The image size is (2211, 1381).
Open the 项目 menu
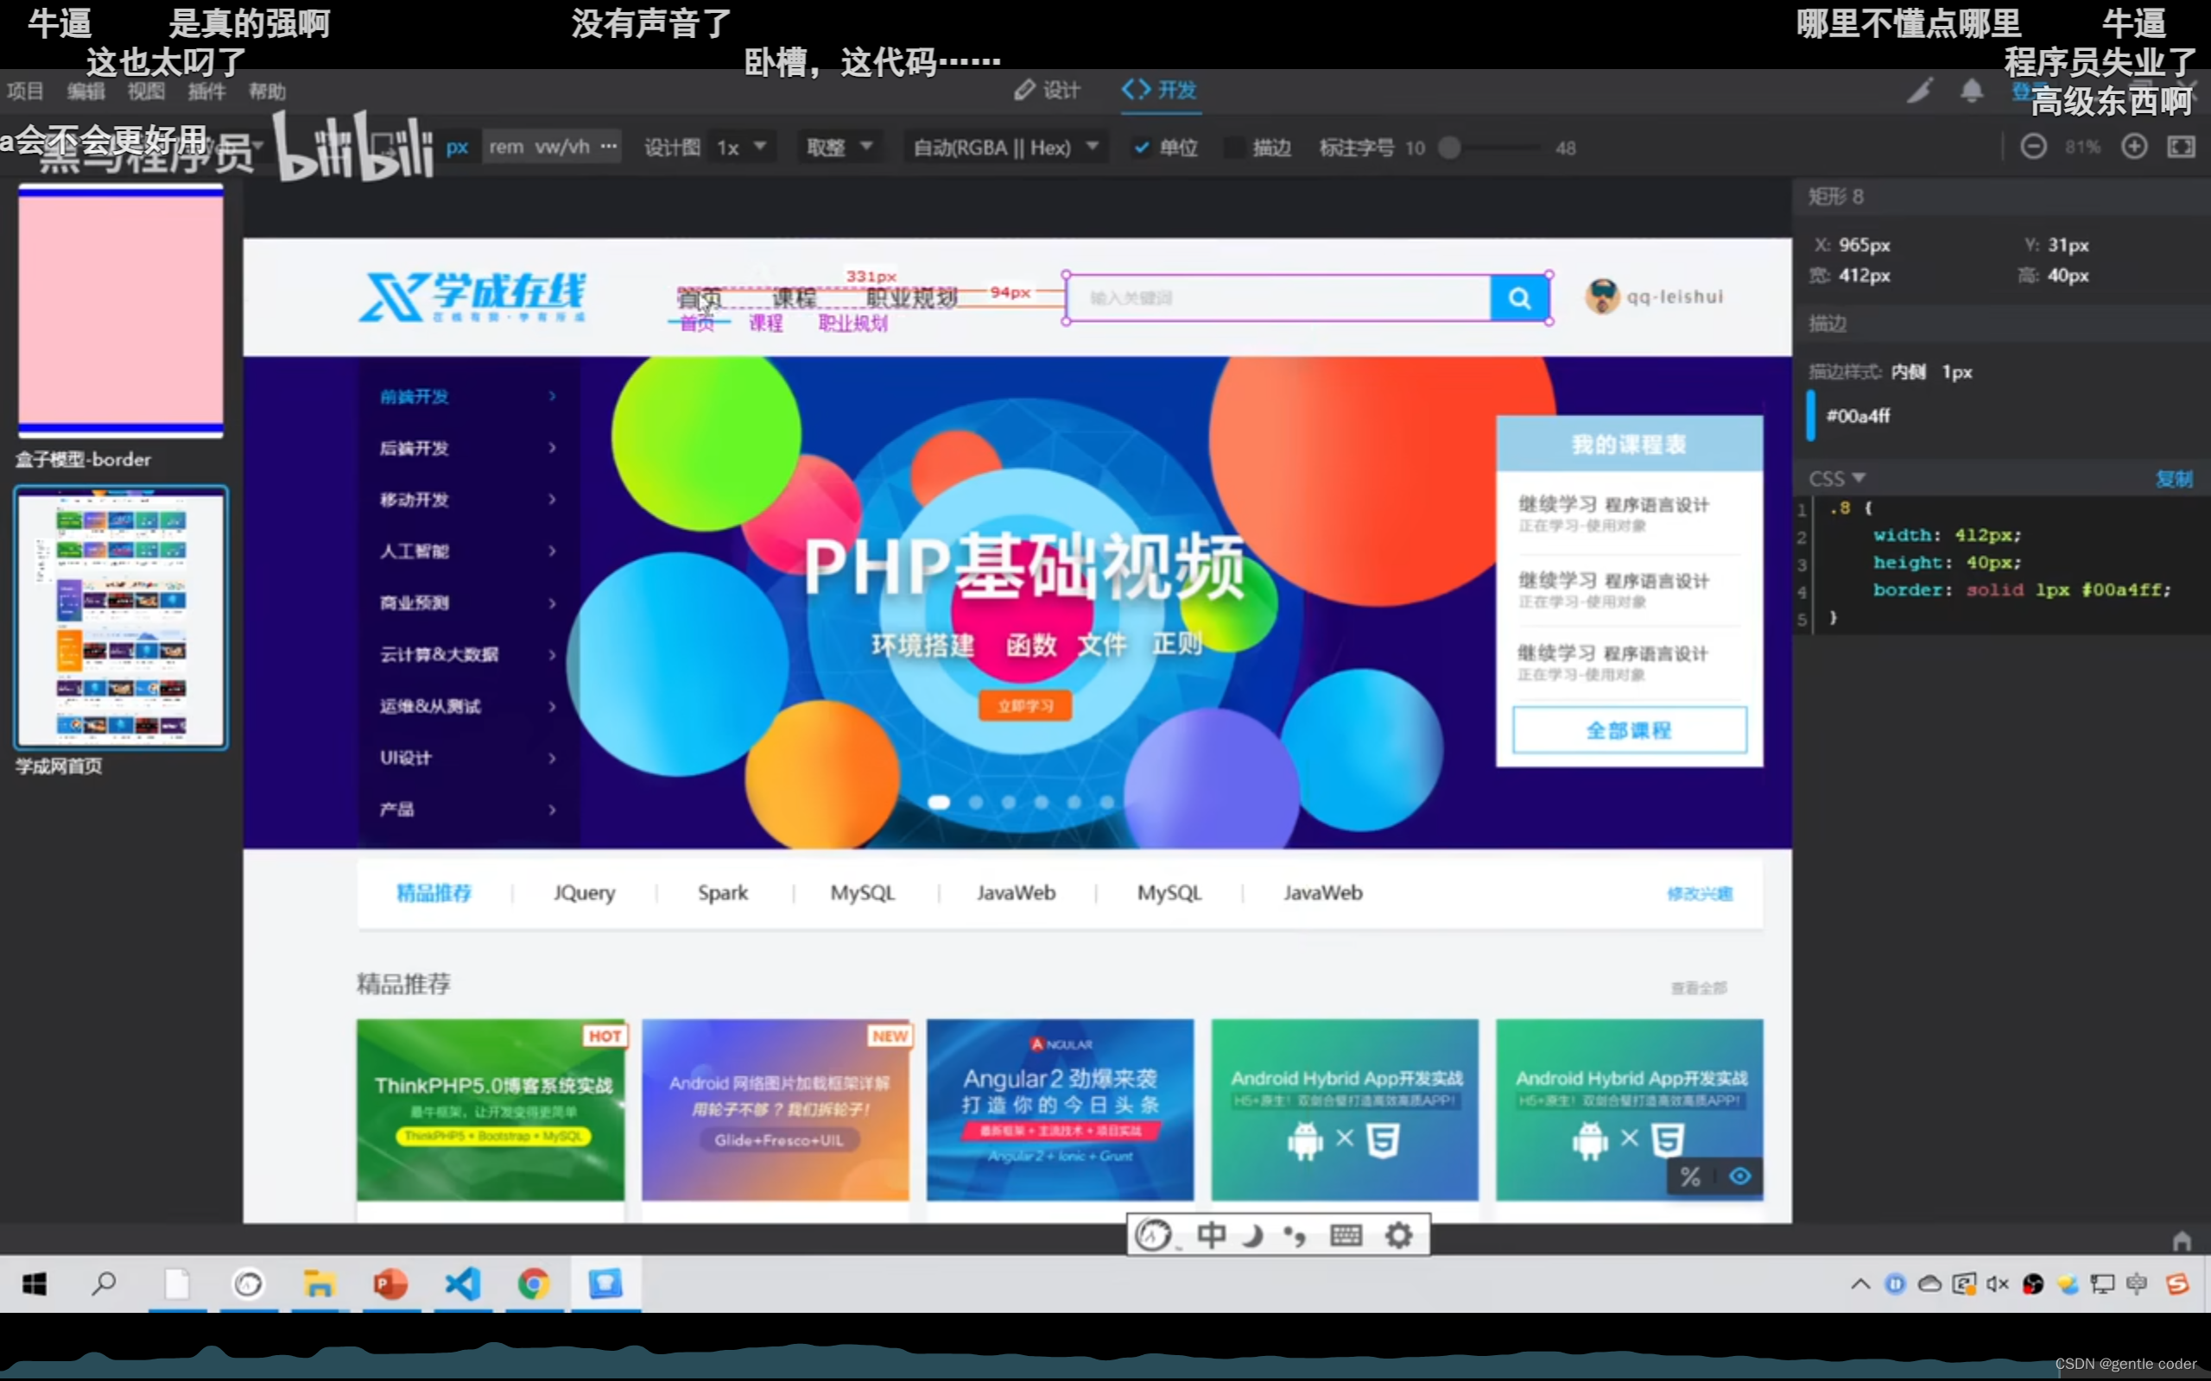point(25,91)
